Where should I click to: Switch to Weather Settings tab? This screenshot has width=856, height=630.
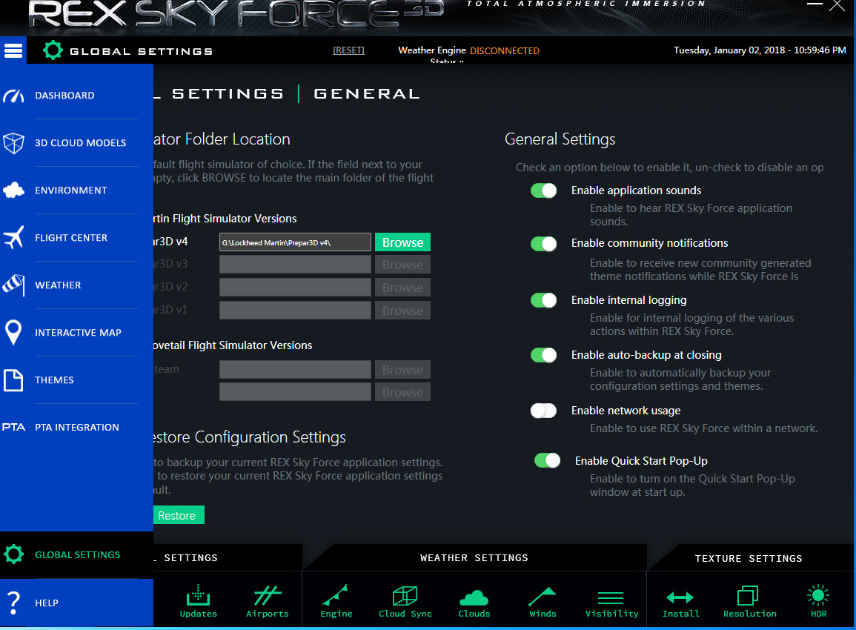[x=474, y=557]
